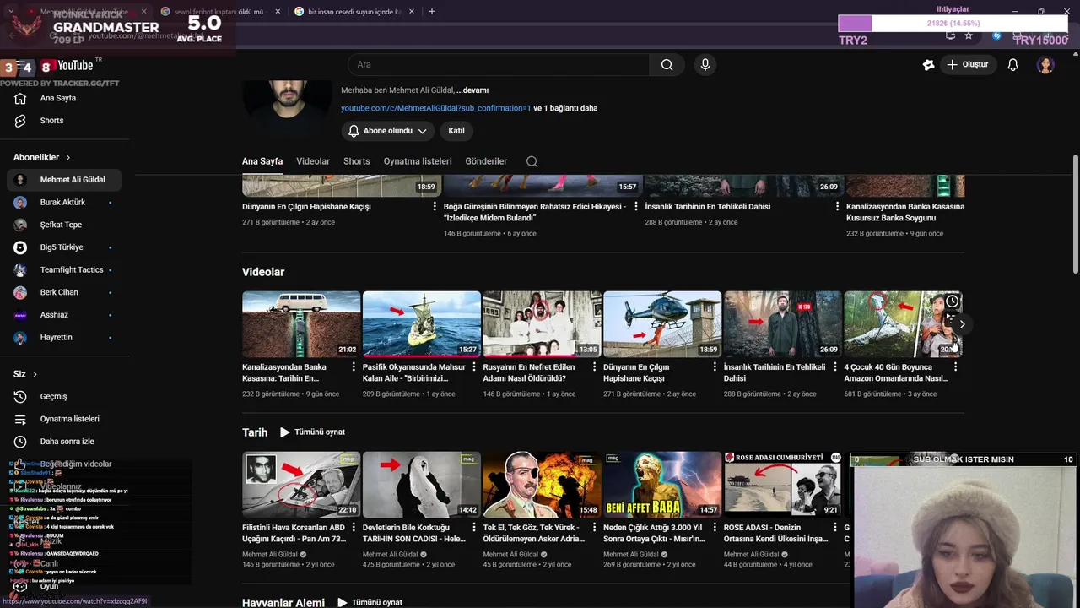Open options for Devletlerin Bile Korktuğu video
Image resolution: width=1080 pixels, height=608 pixels.
(474, 528)
